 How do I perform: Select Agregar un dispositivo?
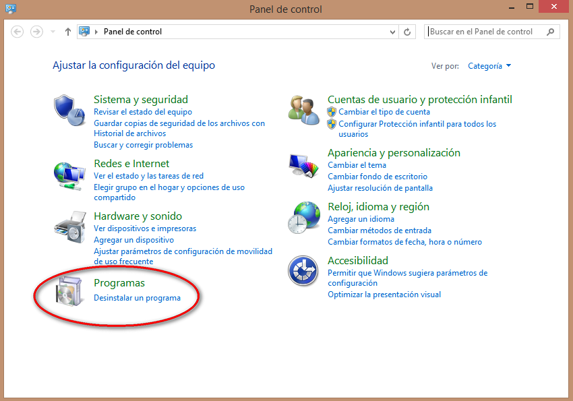(x=133, y=240)
